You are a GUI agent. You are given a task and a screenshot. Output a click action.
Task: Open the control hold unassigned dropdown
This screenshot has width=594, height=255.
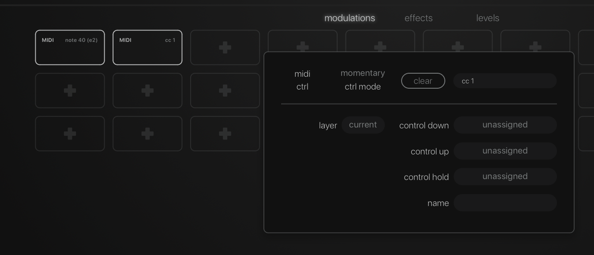coord(505,176)
